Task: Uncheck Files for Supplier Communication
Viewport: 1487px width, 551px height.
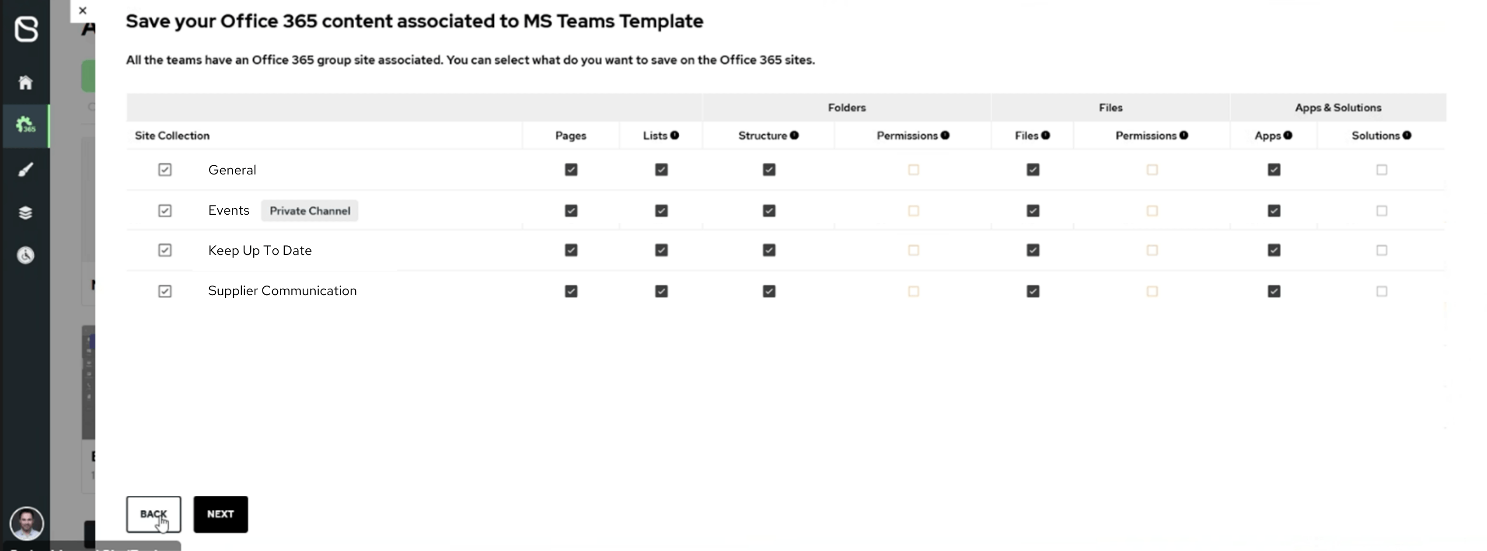Action: click(1033, 291)
